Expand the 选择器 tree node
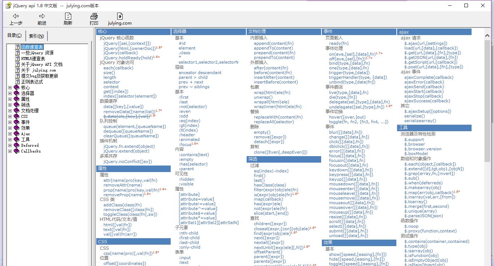This screenshot has height=266, width=494. [10, 93]
